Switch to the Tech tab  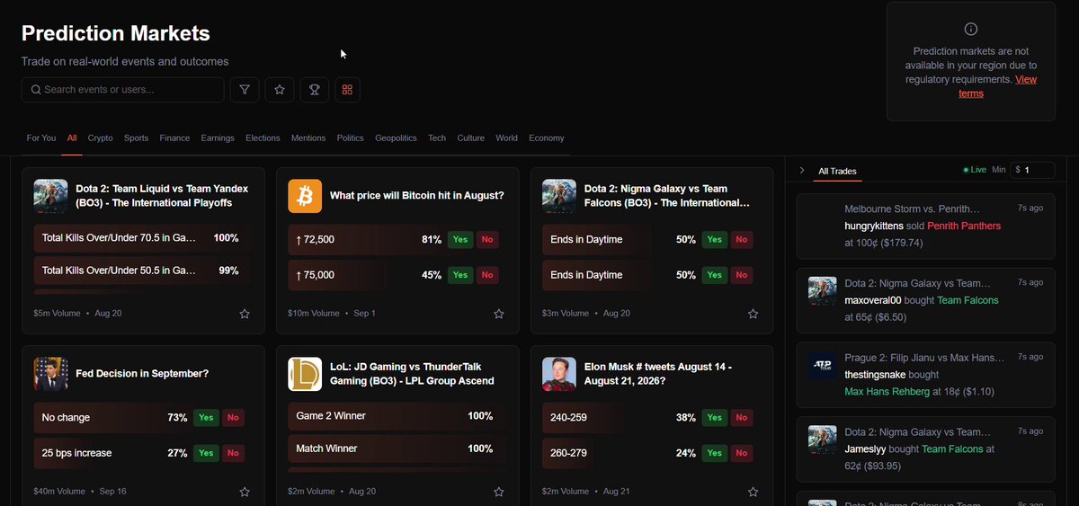click(437, 138)
